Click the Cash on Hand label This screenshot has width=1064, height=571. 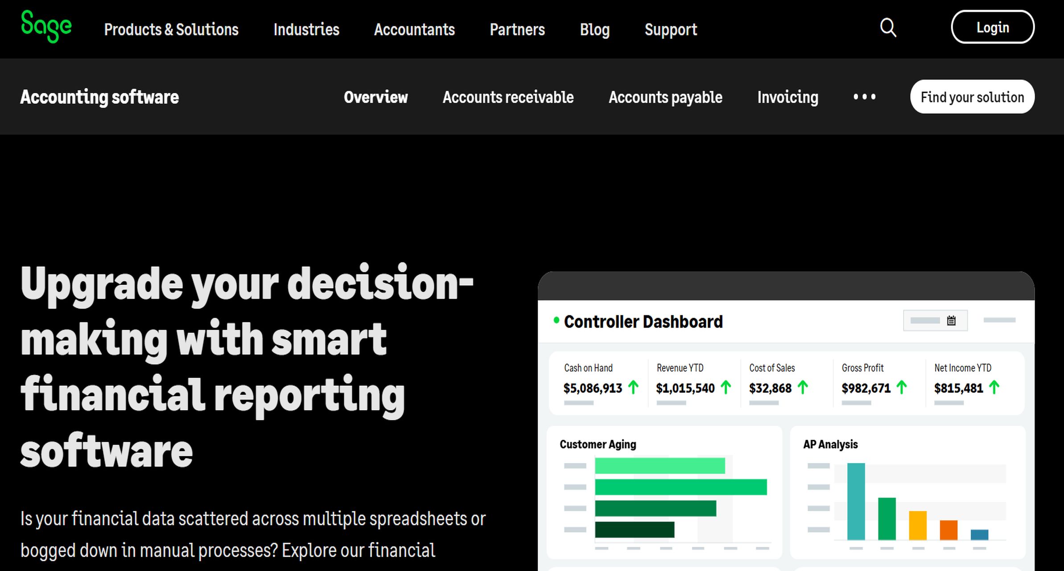click(588, 368)
